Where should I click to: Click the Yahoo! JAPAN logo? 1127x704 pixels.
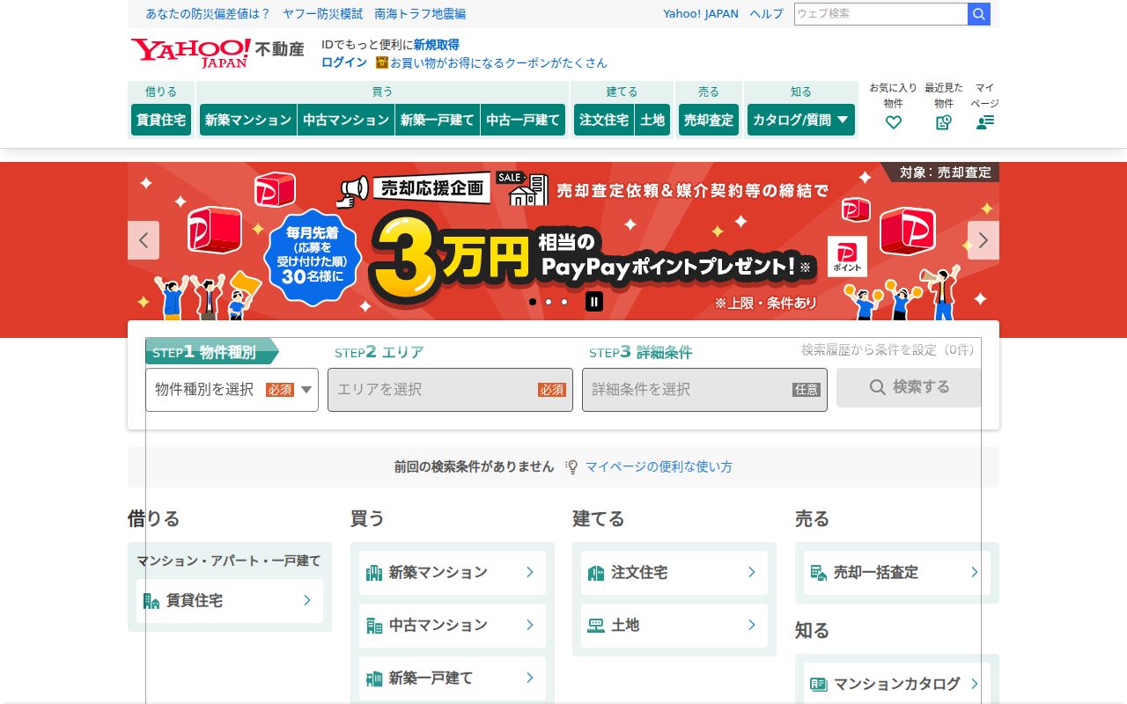[x=191, y=54]
